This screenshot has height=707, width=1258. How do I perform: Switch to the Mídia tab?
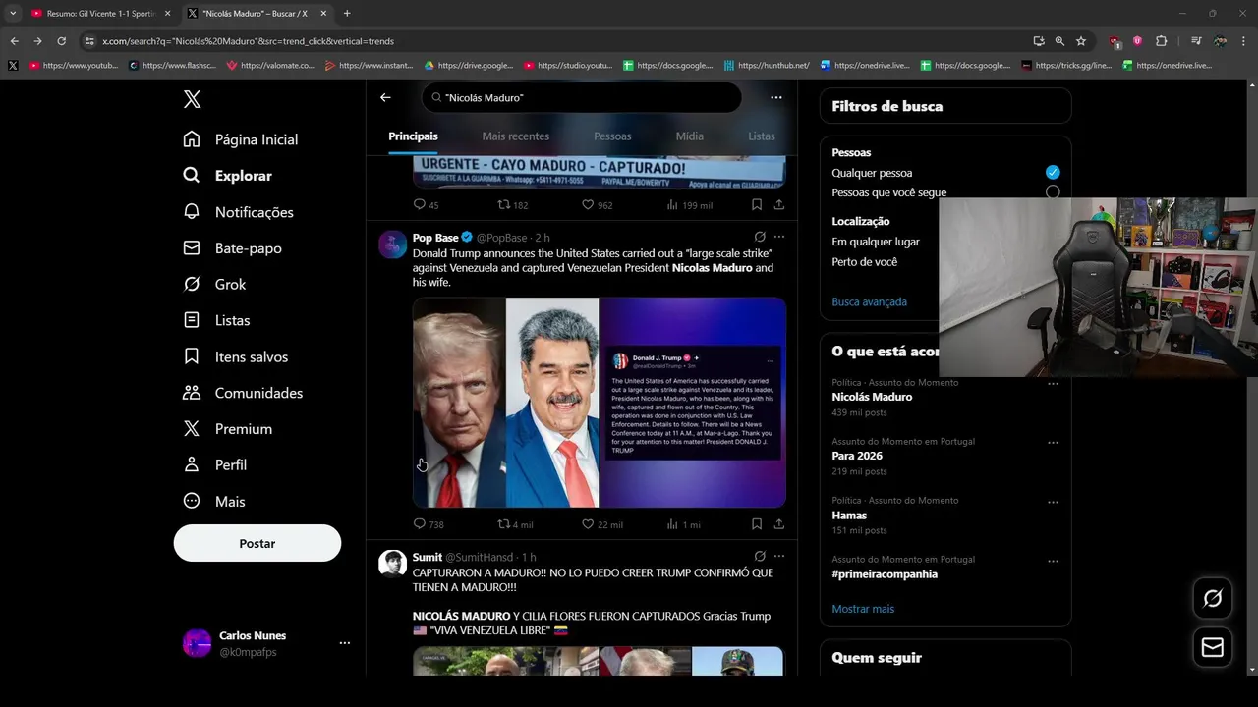click(x=689, y=136)
